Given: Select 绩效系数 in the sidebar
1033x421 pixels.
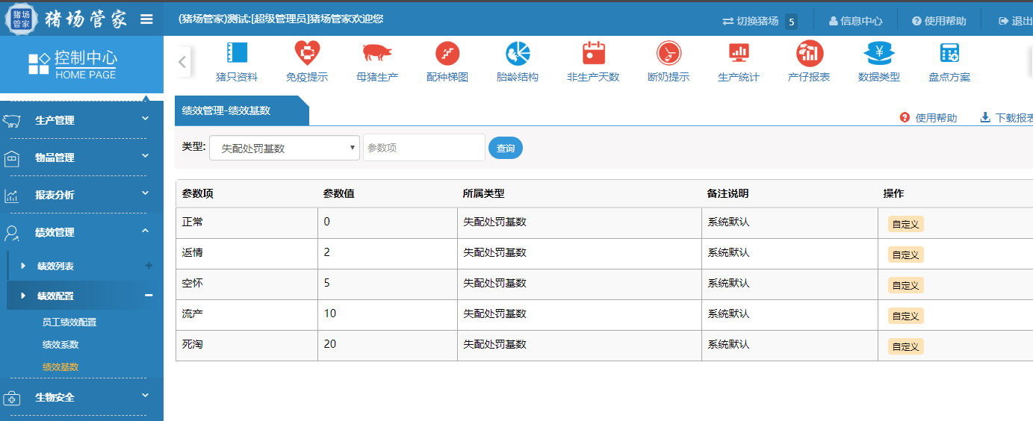Looking at the screenshot, I should pyautogui.click(x=61, y=345).
